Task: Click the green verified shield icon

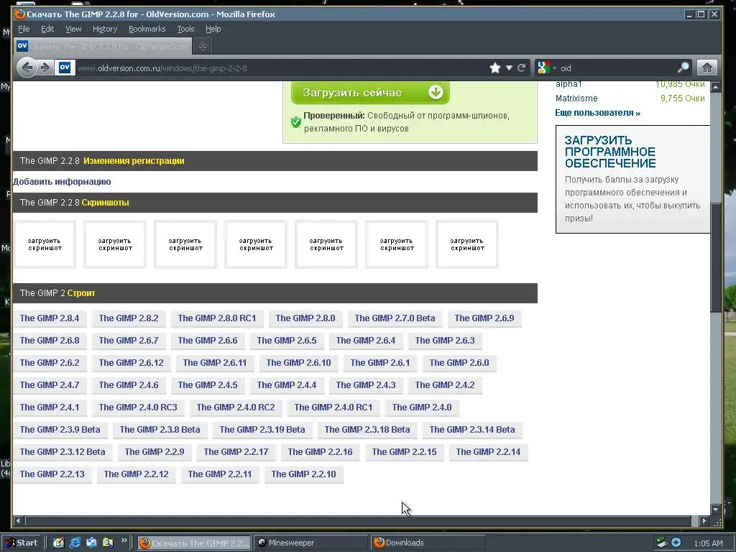Action: tap(295, 122)
